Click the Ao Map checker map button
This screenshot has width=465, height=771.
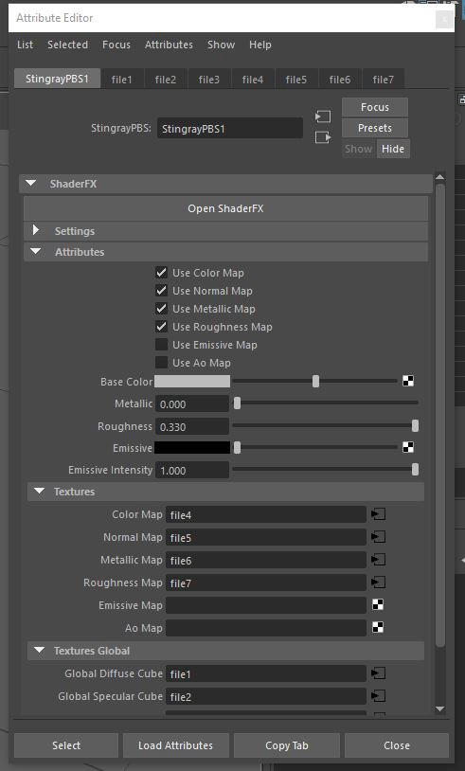pyautogui.click(x=378, y=627)
